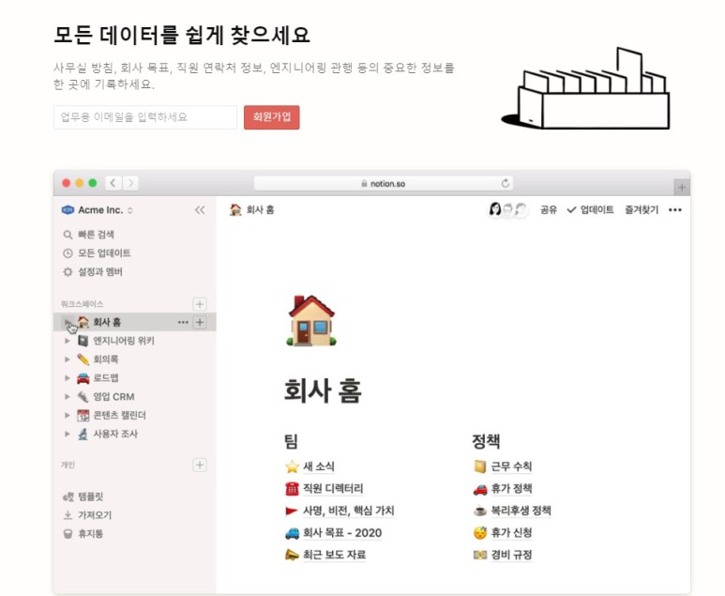Image resolution: width=725 pixels, height=596 pixels.
Task: Click the 빠른 검색 search icon
Action: (x=68, y=235)
